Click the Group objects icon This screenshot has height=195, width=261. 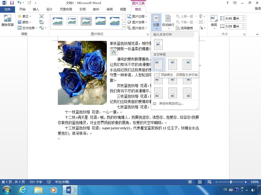202,22
